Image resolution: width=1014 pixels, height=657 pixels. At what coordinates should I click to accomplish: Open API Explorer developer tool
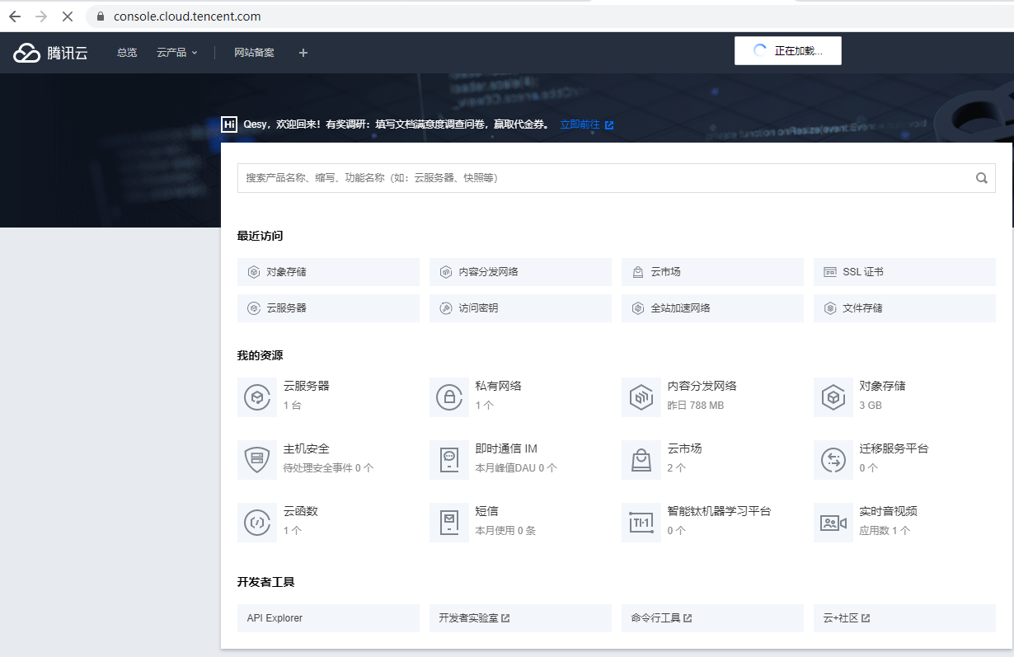click(x=328, y=618)
